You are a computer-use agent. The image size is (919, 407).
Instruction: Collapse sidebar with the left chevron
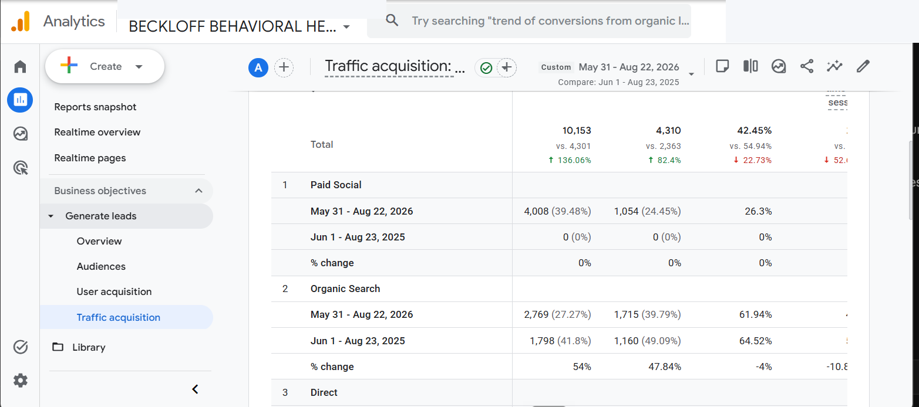(x=196, y=389)
